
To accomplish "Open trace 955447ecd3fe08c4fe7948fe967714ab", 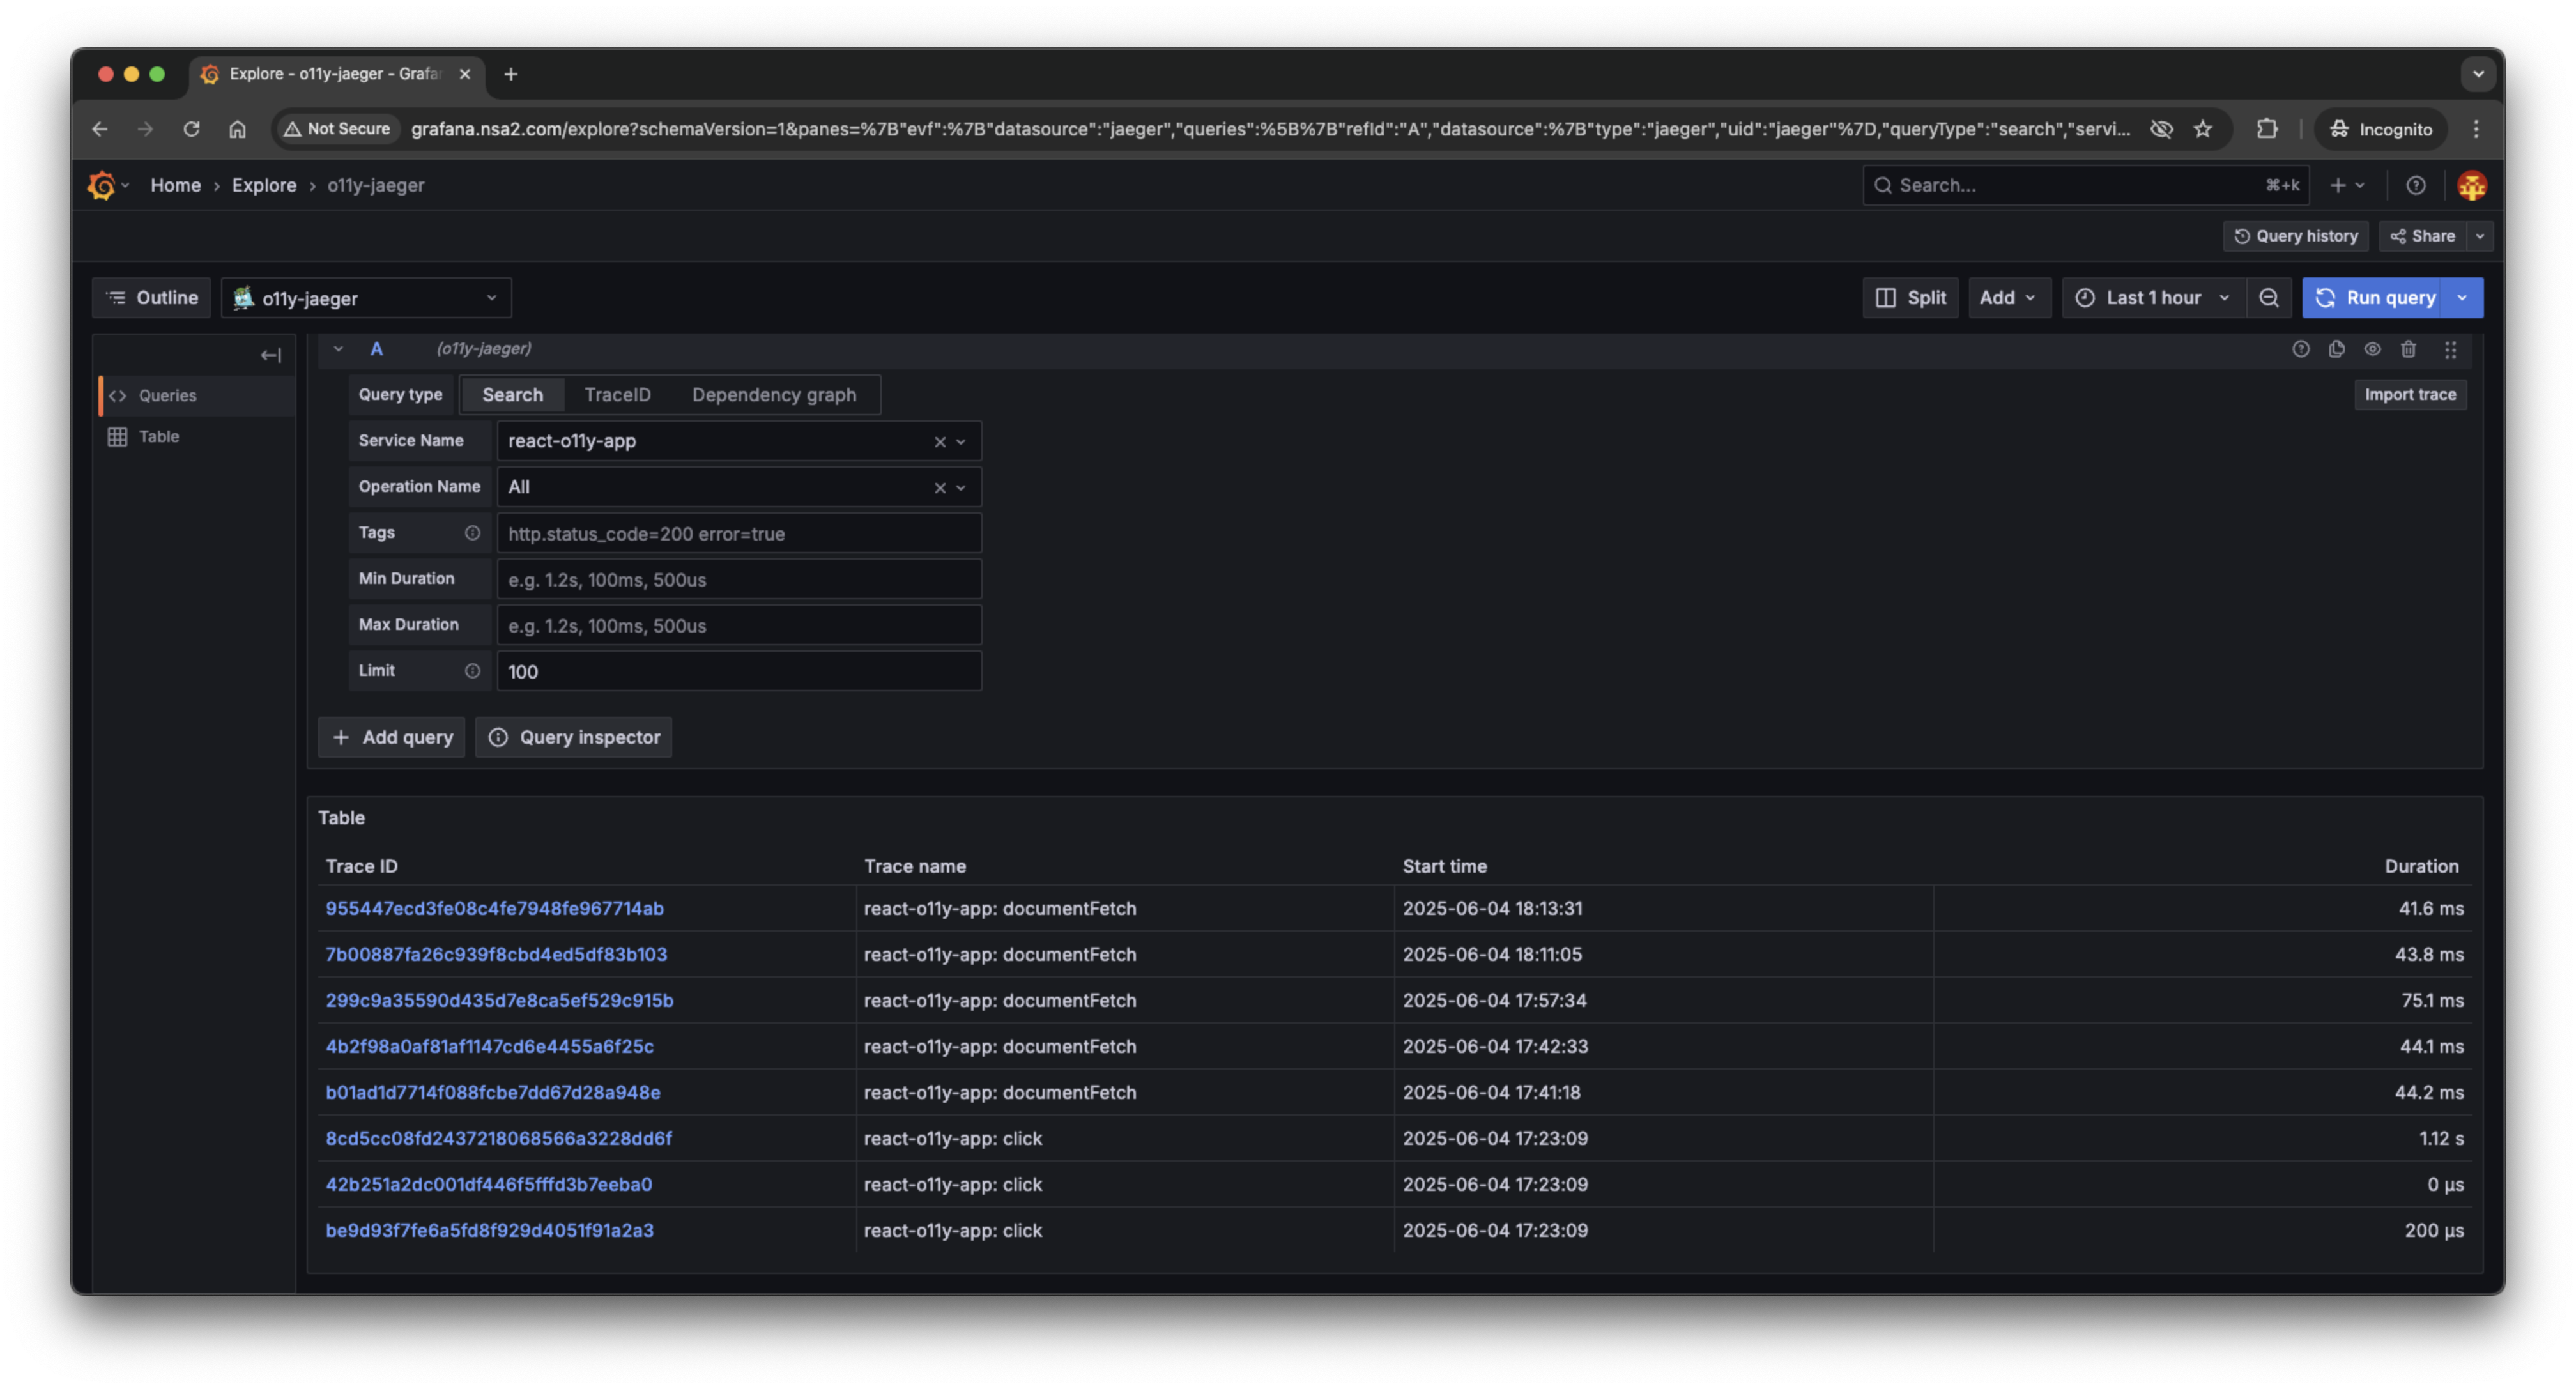I will (494, 908).
